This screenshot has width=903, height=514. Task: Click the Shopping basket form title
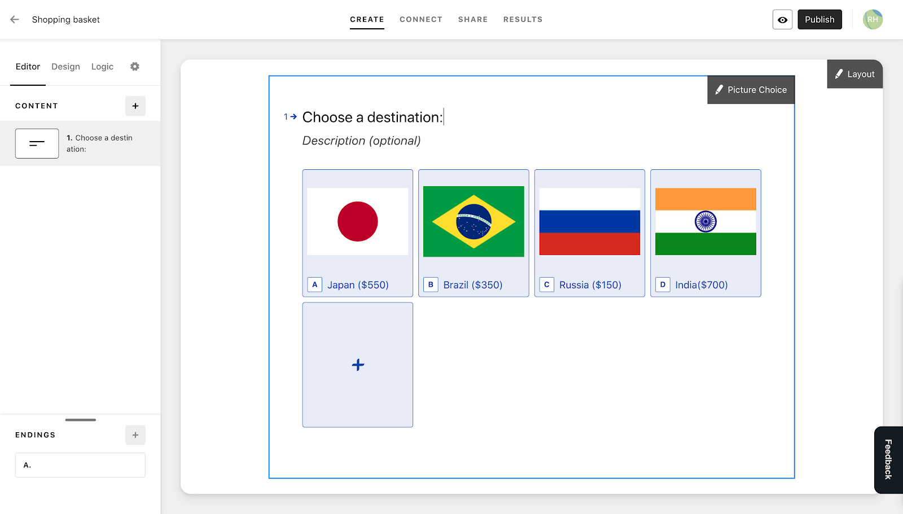click(66, 20)
